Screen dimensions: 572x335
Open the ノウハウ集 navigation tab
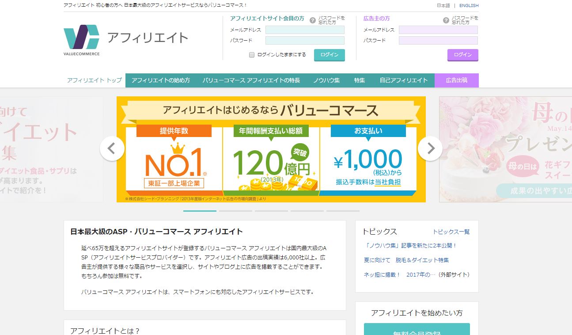pos(326,80)
